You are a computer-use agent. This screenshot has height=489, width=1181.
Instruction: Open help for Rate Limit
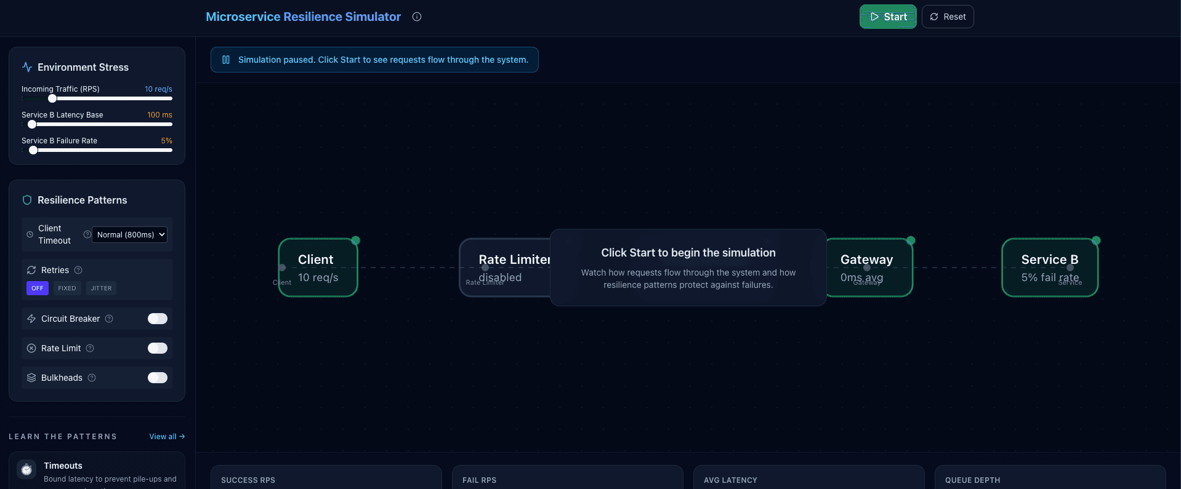coord(90,348)
